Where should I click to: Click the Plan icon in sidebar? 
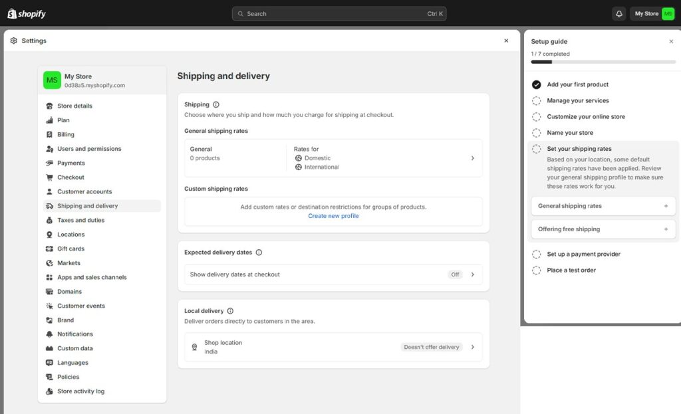tap(49, 120)
